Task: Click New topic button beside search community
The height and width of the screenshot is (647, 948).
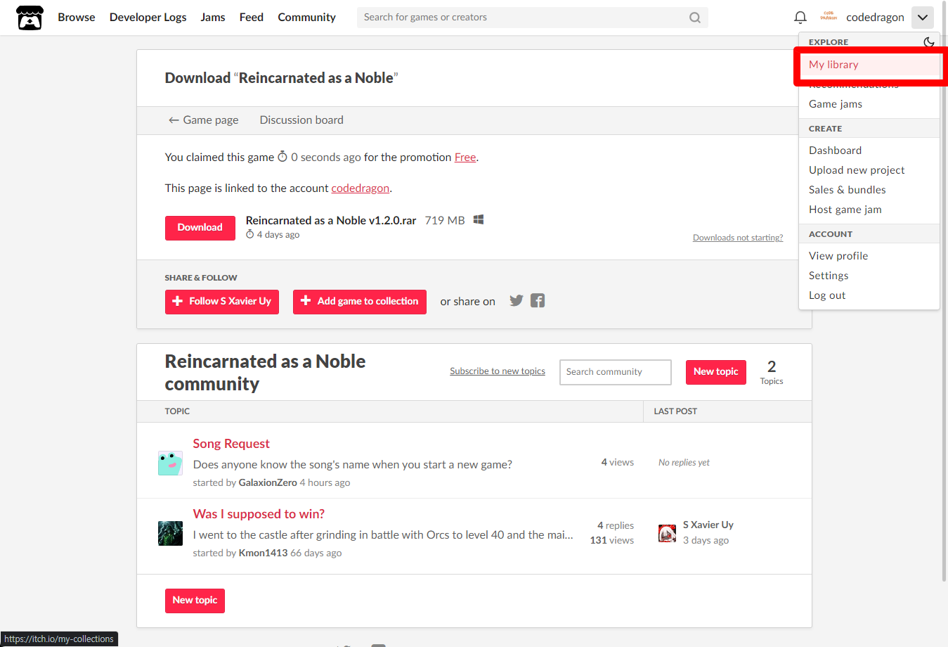Action: click(716, 372)
